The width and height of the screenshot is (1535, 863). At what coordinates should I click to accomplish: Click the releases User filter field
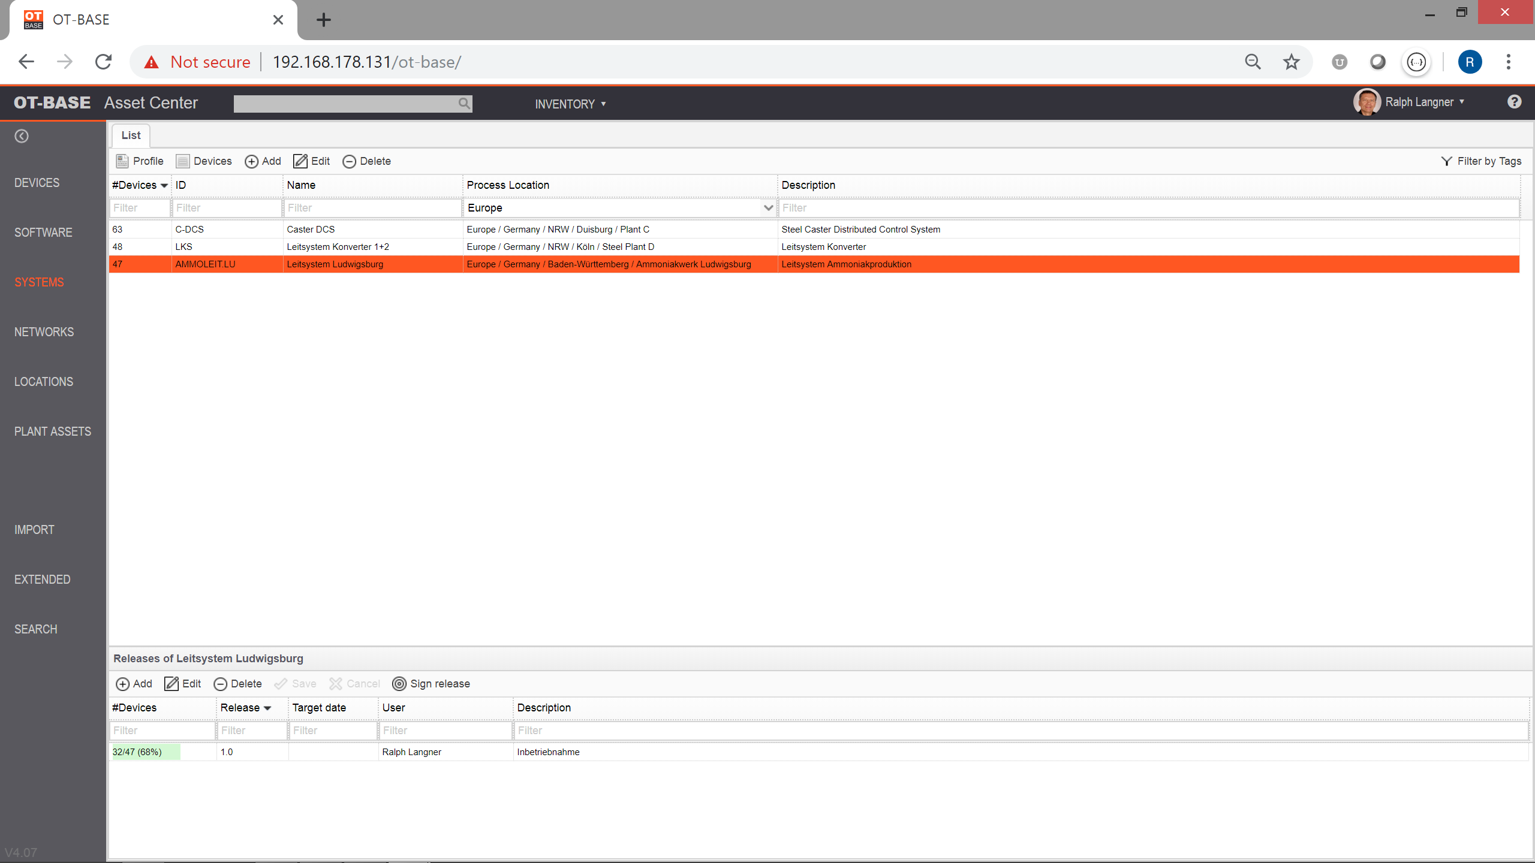tap(446, 731)
